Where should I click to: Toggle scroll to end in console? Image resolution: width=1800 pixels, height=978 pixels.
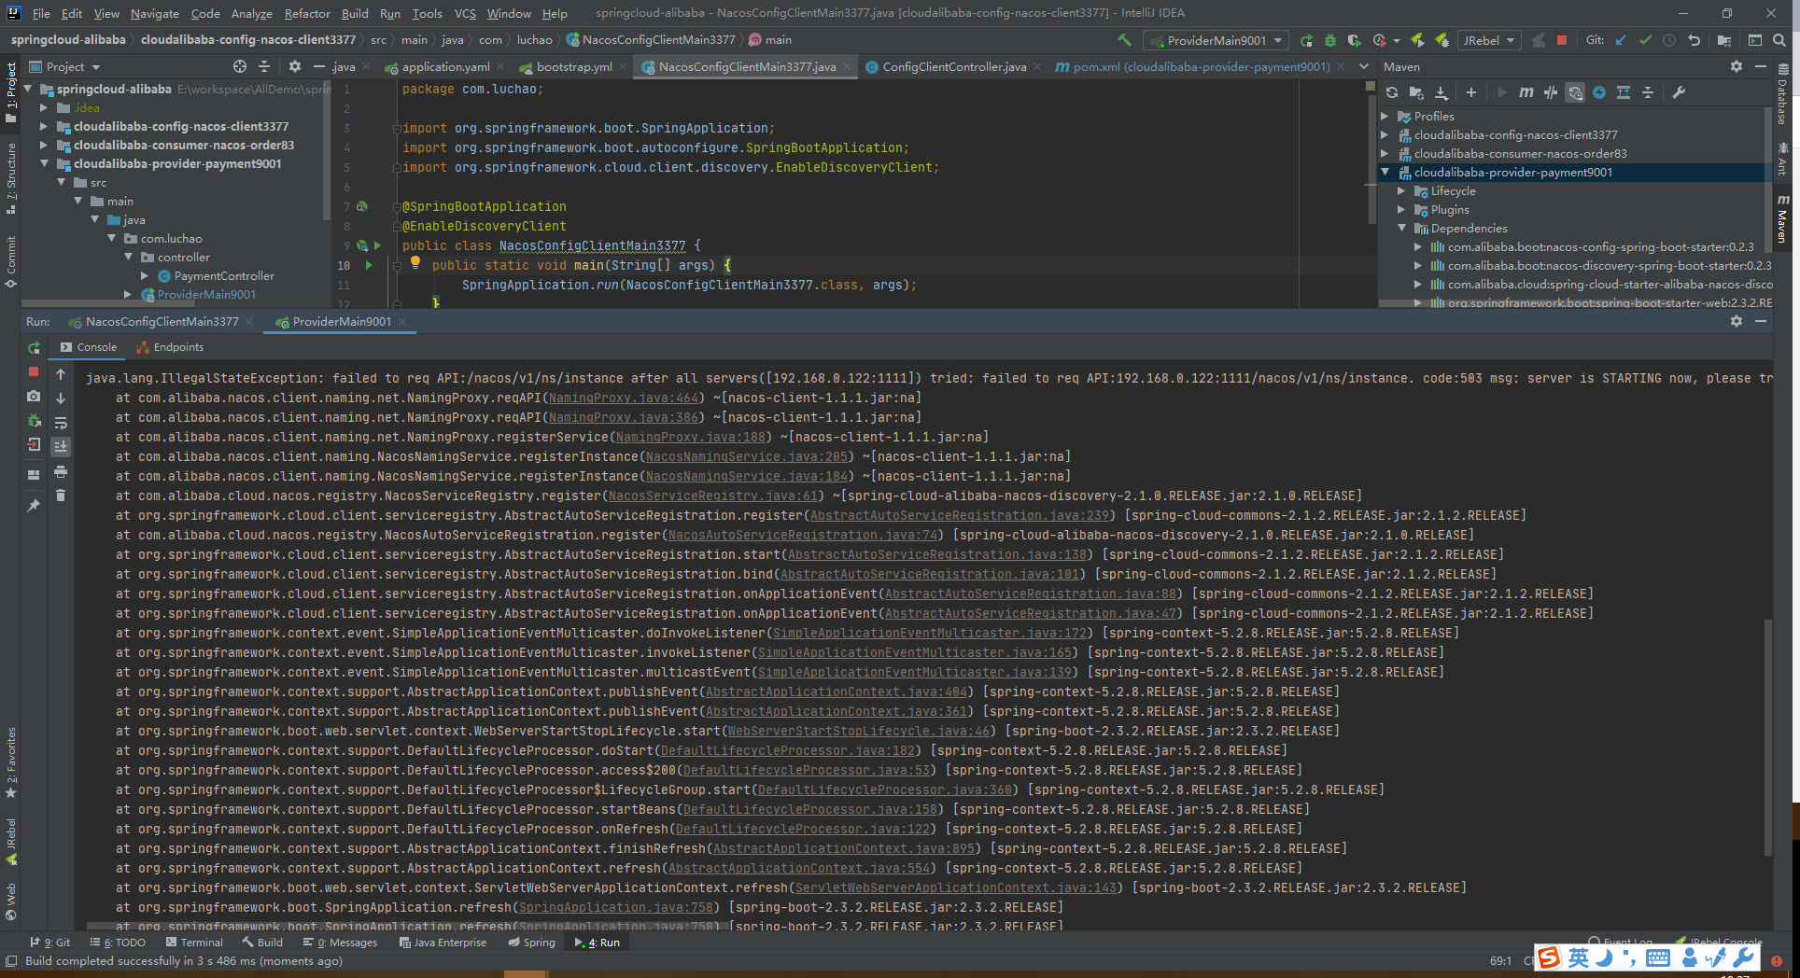(61, 447)
